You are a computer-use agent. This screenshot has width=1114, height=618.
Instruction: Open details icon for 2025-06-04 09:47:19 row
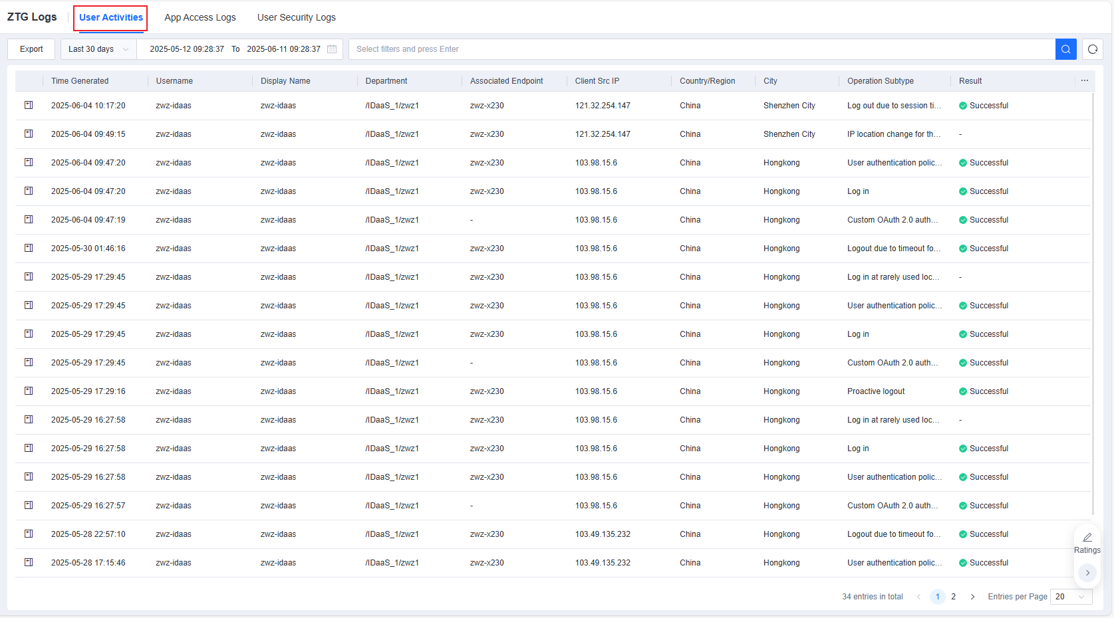tap(29, 219)
